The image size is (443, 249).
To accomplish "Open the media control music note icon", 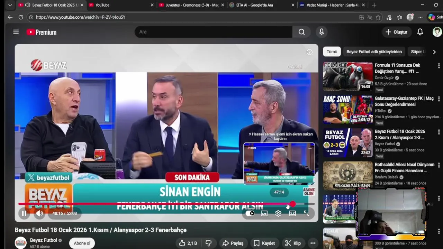I will point(389,17).
